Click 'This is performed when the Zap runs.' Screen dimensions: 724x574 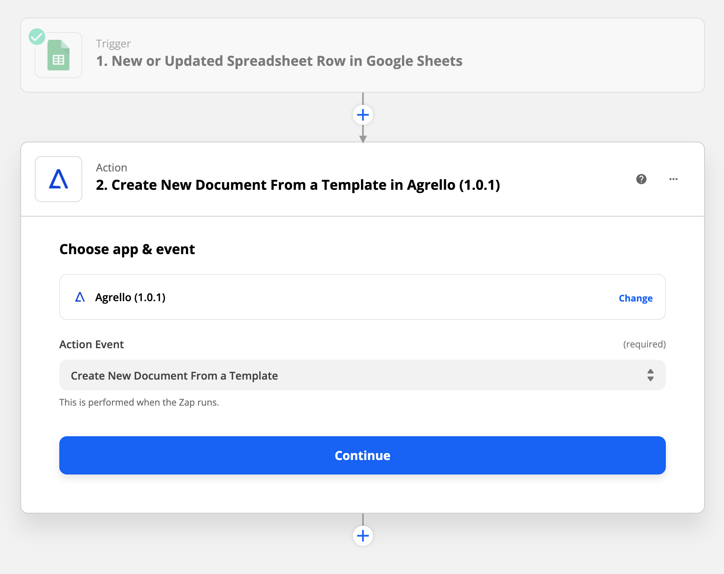click(139, 403)
